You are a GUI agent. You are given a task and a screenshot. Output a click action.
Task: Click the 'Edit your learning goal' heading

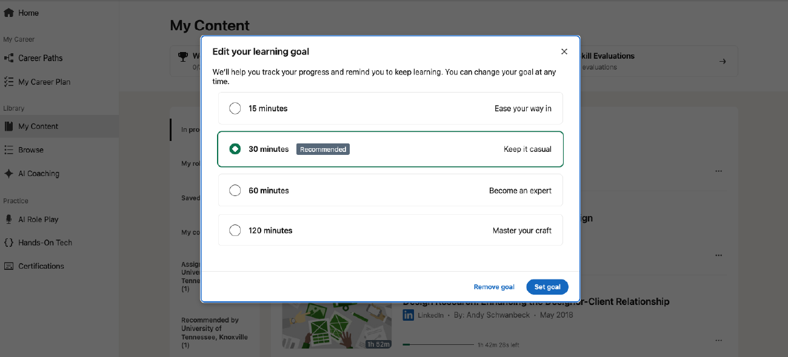[x=261, y=52]
